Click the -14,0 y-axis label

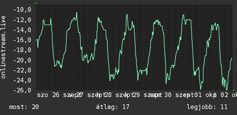(x=22, y=30)
